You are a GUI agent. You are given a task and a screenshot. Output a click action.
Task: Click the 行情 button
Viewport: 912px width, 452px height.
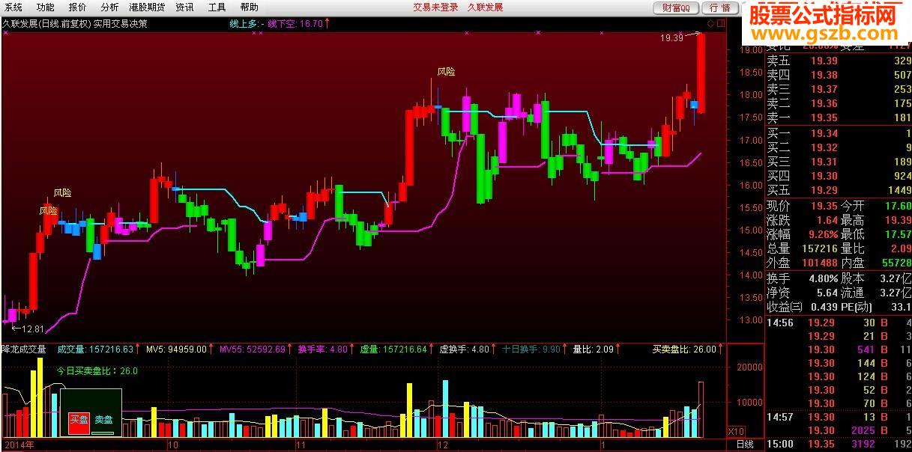pyautogui.click(x=719, y=7)
